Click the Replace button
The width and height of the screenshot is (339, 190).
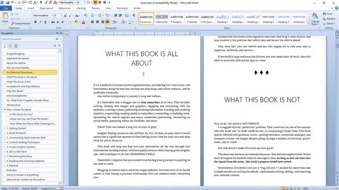click(x=329, y=19)
